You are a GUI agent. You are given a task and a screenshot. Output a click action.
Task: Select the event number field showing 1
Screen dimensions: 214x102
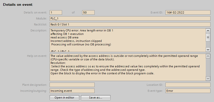click(x=56, y=12)
